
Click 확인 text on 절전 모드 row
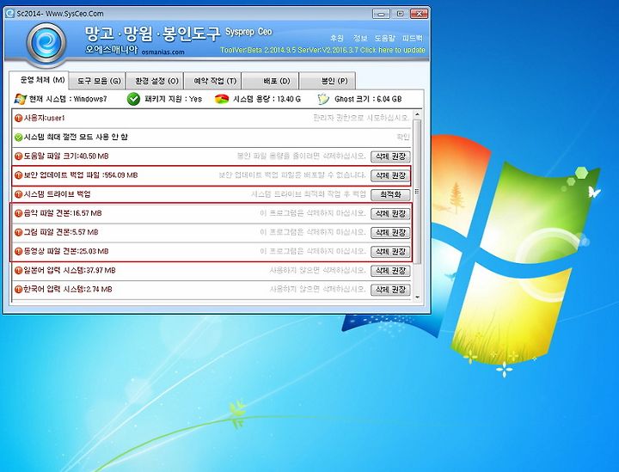pyautogui.click(x=403, y=137)
